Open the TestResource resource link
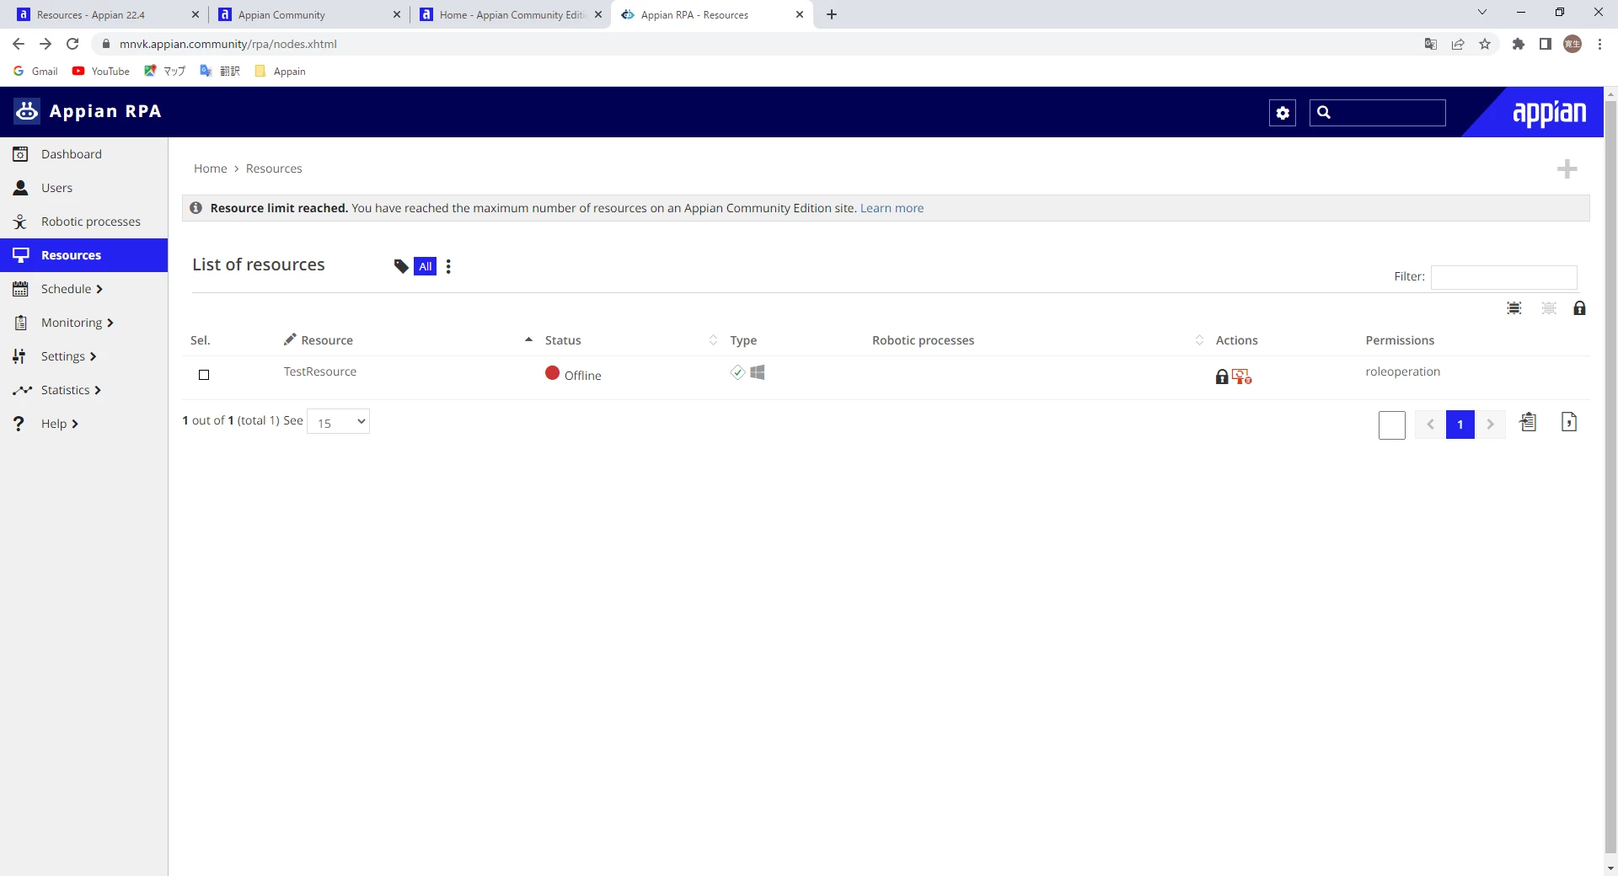 click(x=320, y=371)
